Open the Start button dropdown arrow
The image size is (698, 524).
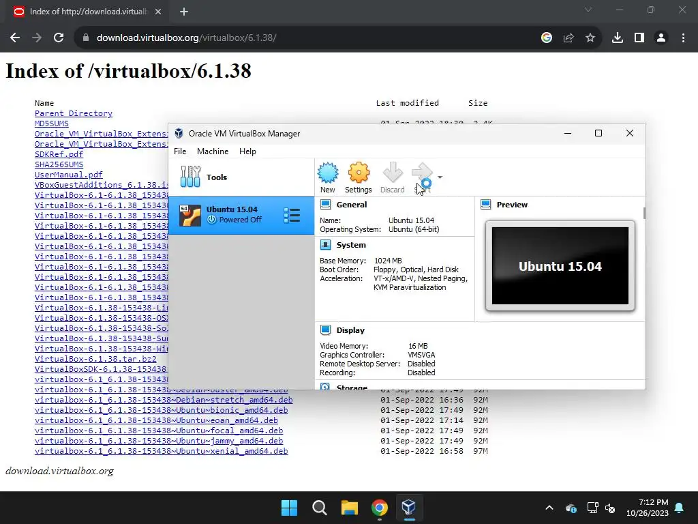[440, 177]
